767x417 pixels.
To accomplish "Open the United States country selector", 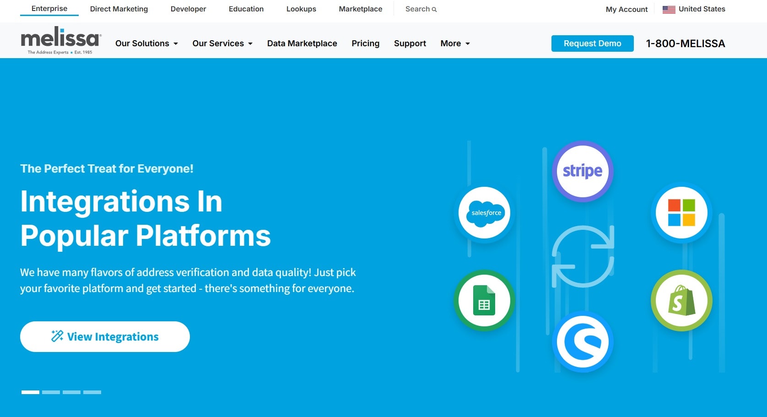I will click(x=694, y=9).
